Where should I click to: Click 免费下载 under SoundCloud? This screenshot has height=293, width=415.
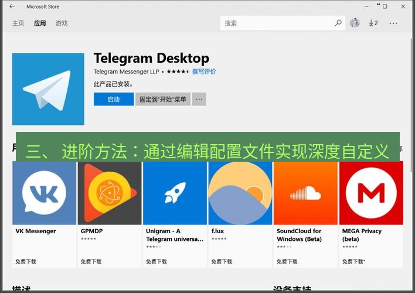coord(287,261)
